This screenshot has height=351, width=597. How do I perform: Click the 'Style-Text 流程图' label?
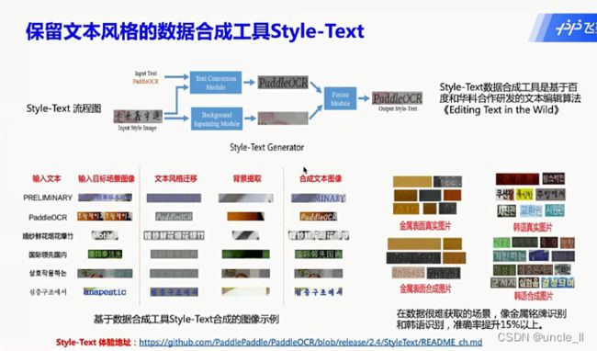[63, 108]
